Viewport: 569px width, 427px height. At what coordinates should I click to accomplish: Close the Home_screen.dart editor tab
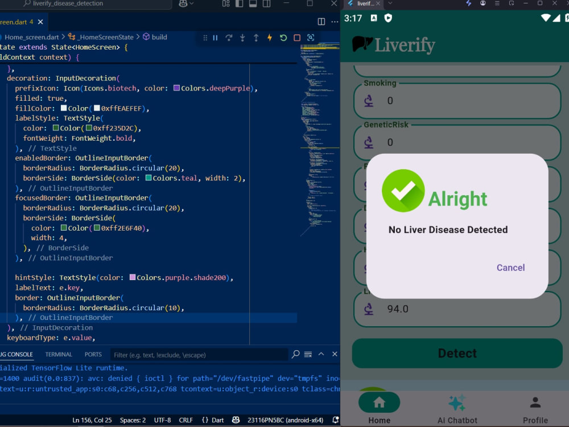40,22
